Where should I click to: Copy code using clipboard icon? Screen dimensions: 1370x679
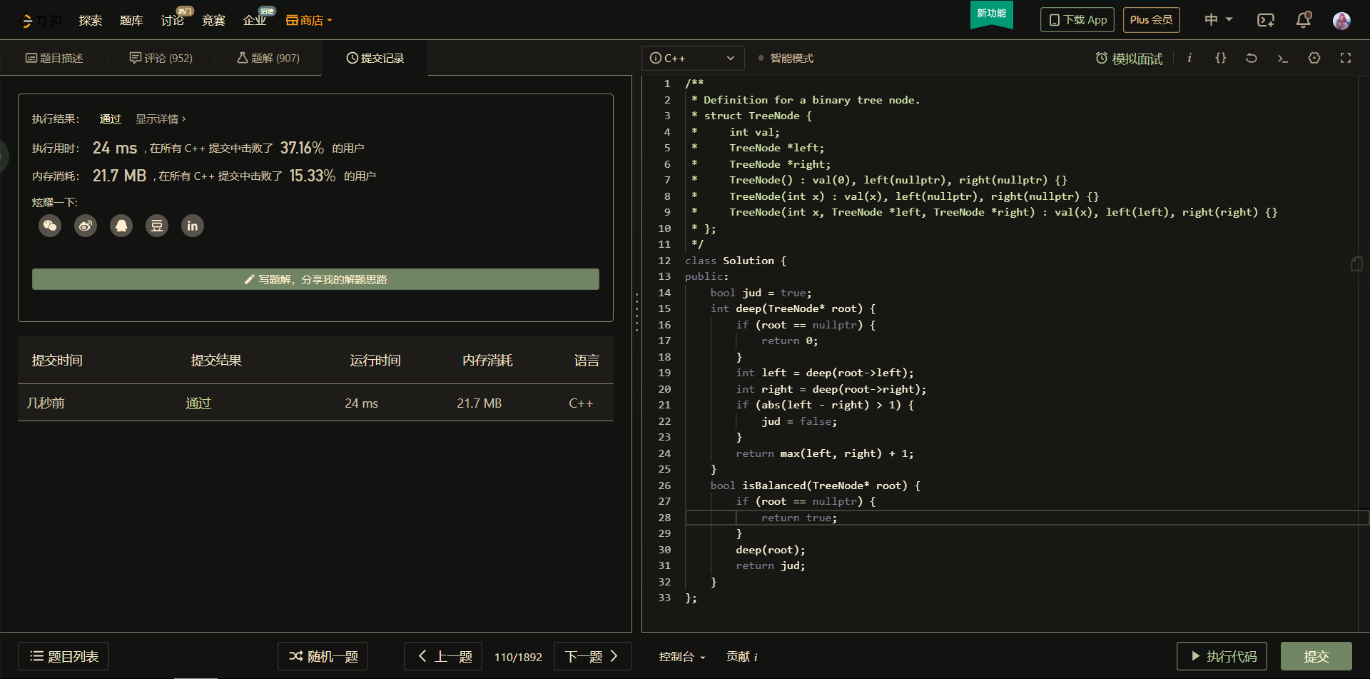(1356, 264)
